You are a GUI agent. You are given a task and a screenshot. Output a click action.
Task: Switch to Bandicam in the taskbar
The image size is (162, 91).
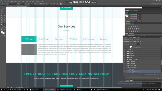[103, 90]
